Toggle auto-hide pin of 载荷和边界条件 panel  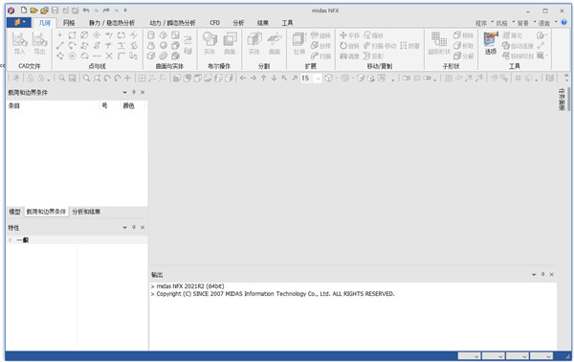click(x=134, y=92)
